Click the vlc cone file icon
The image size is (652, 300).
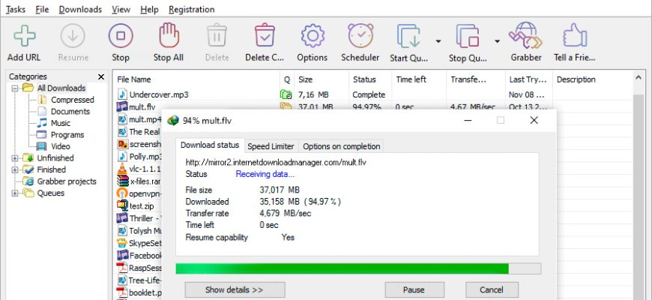[x=122, y=169]
